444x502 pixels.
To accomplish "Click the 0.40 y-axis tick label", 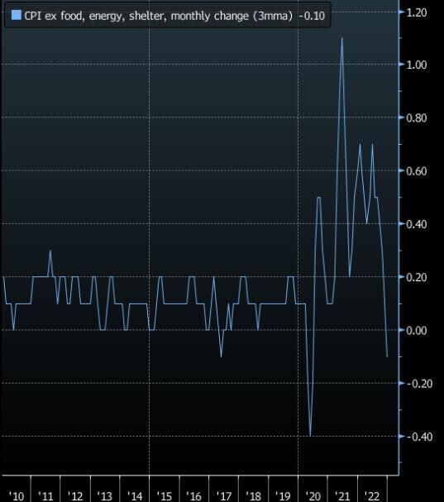I will point(417,224).
